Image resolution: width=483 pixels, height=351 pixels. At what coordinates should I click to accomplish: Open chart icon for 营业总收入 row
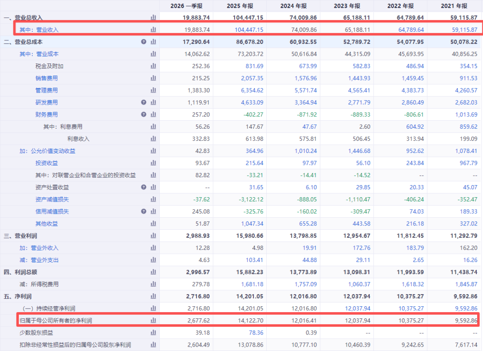point(154,17)
